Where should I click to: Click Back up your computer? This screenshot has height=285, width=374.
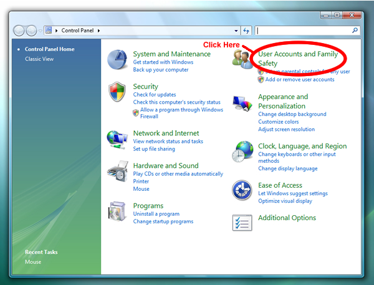click(161, 70)
